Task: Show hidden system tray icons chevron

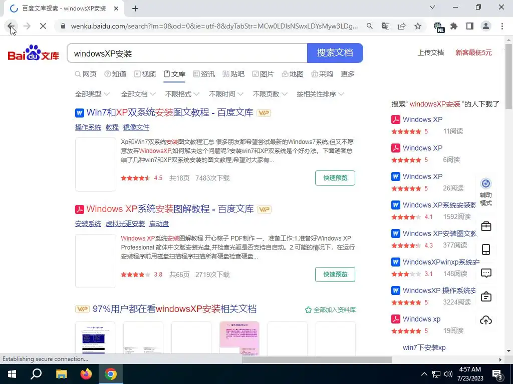Action: [x=424, y=374]
